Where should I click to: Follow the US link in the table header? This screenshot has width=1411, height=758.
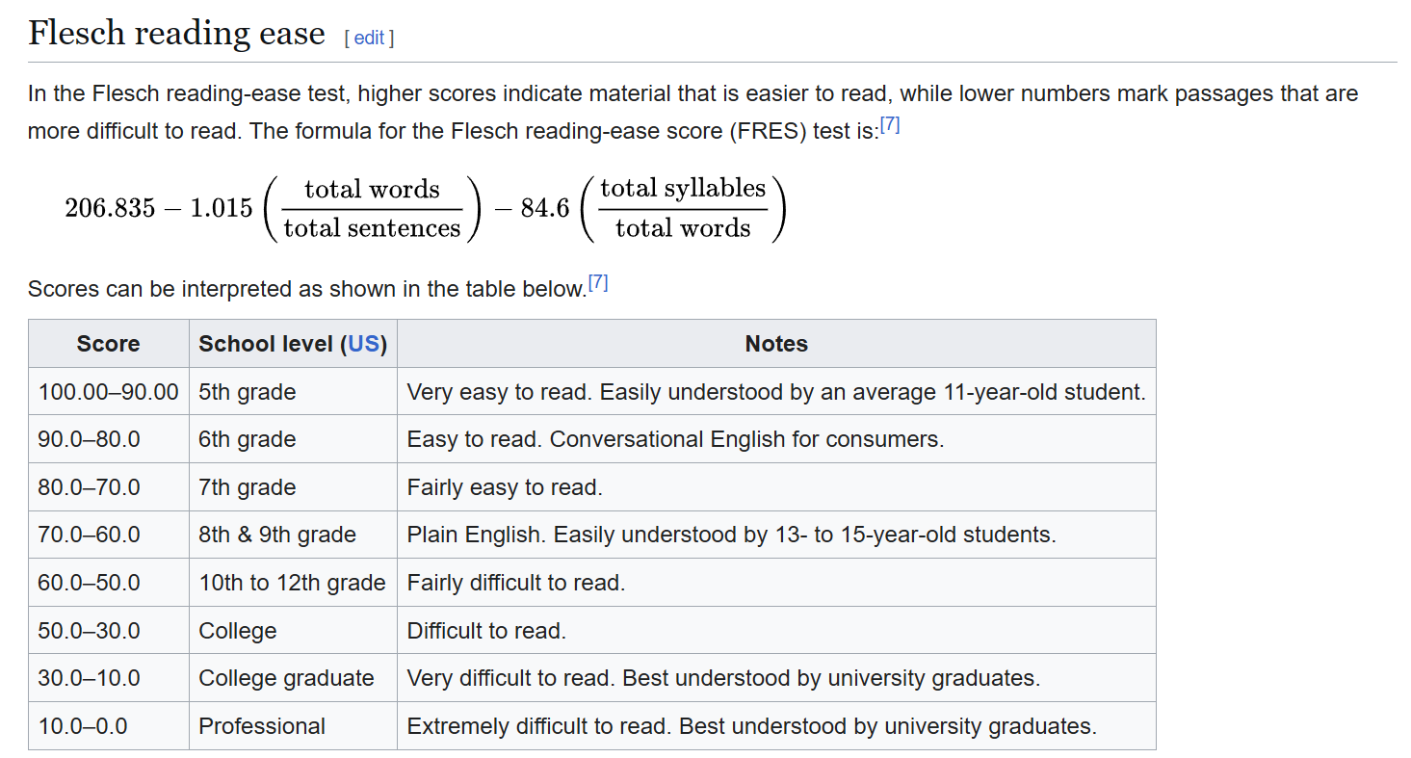[363, 344]
